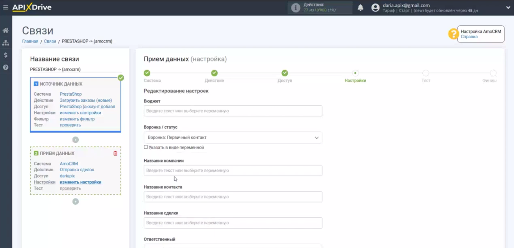This screenshot has width=514, height=248.
Task: Click the daria.apix@gmail.com account name
Action: pos(406,5)
